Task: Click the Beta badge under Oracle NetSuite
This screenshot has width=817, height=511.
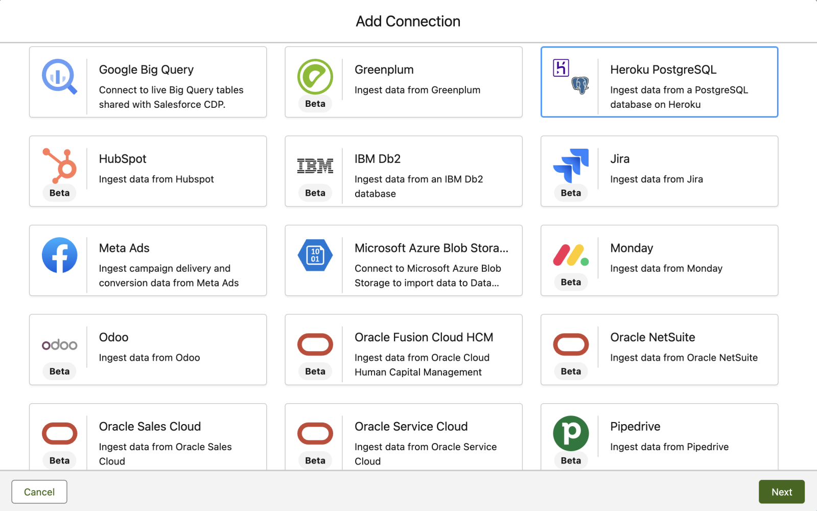Action: (x=571, y=371)
